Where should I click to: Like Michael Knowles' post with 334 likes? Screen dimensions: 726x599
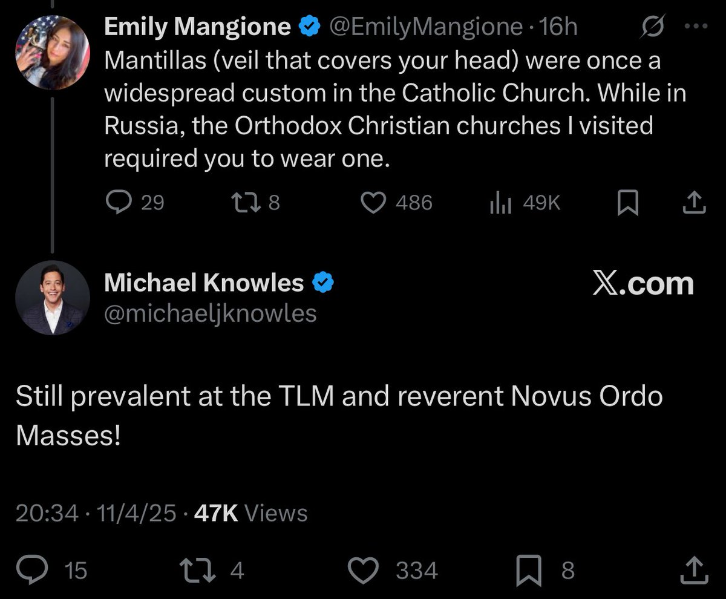(367, 569)
